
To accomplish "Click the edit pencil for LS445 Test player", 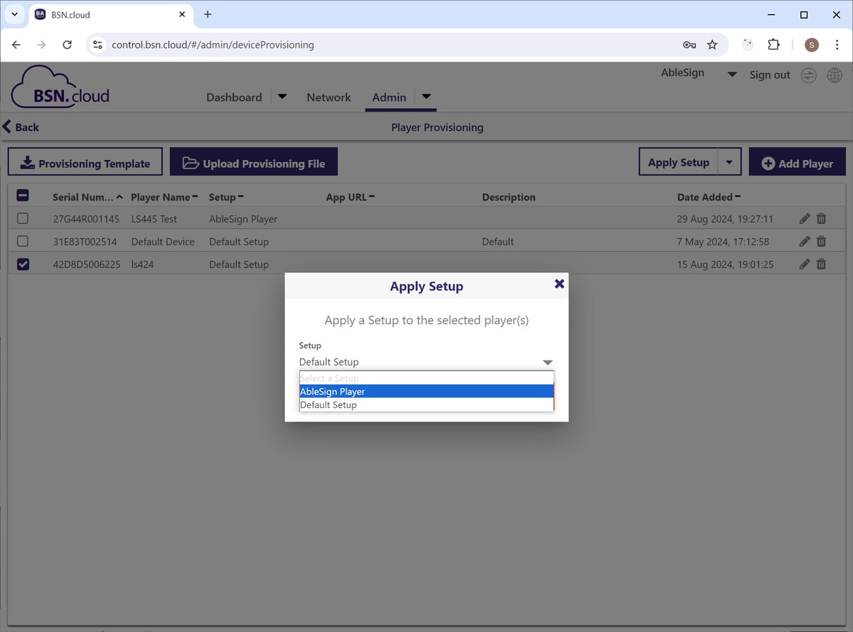I will [804, 219].
